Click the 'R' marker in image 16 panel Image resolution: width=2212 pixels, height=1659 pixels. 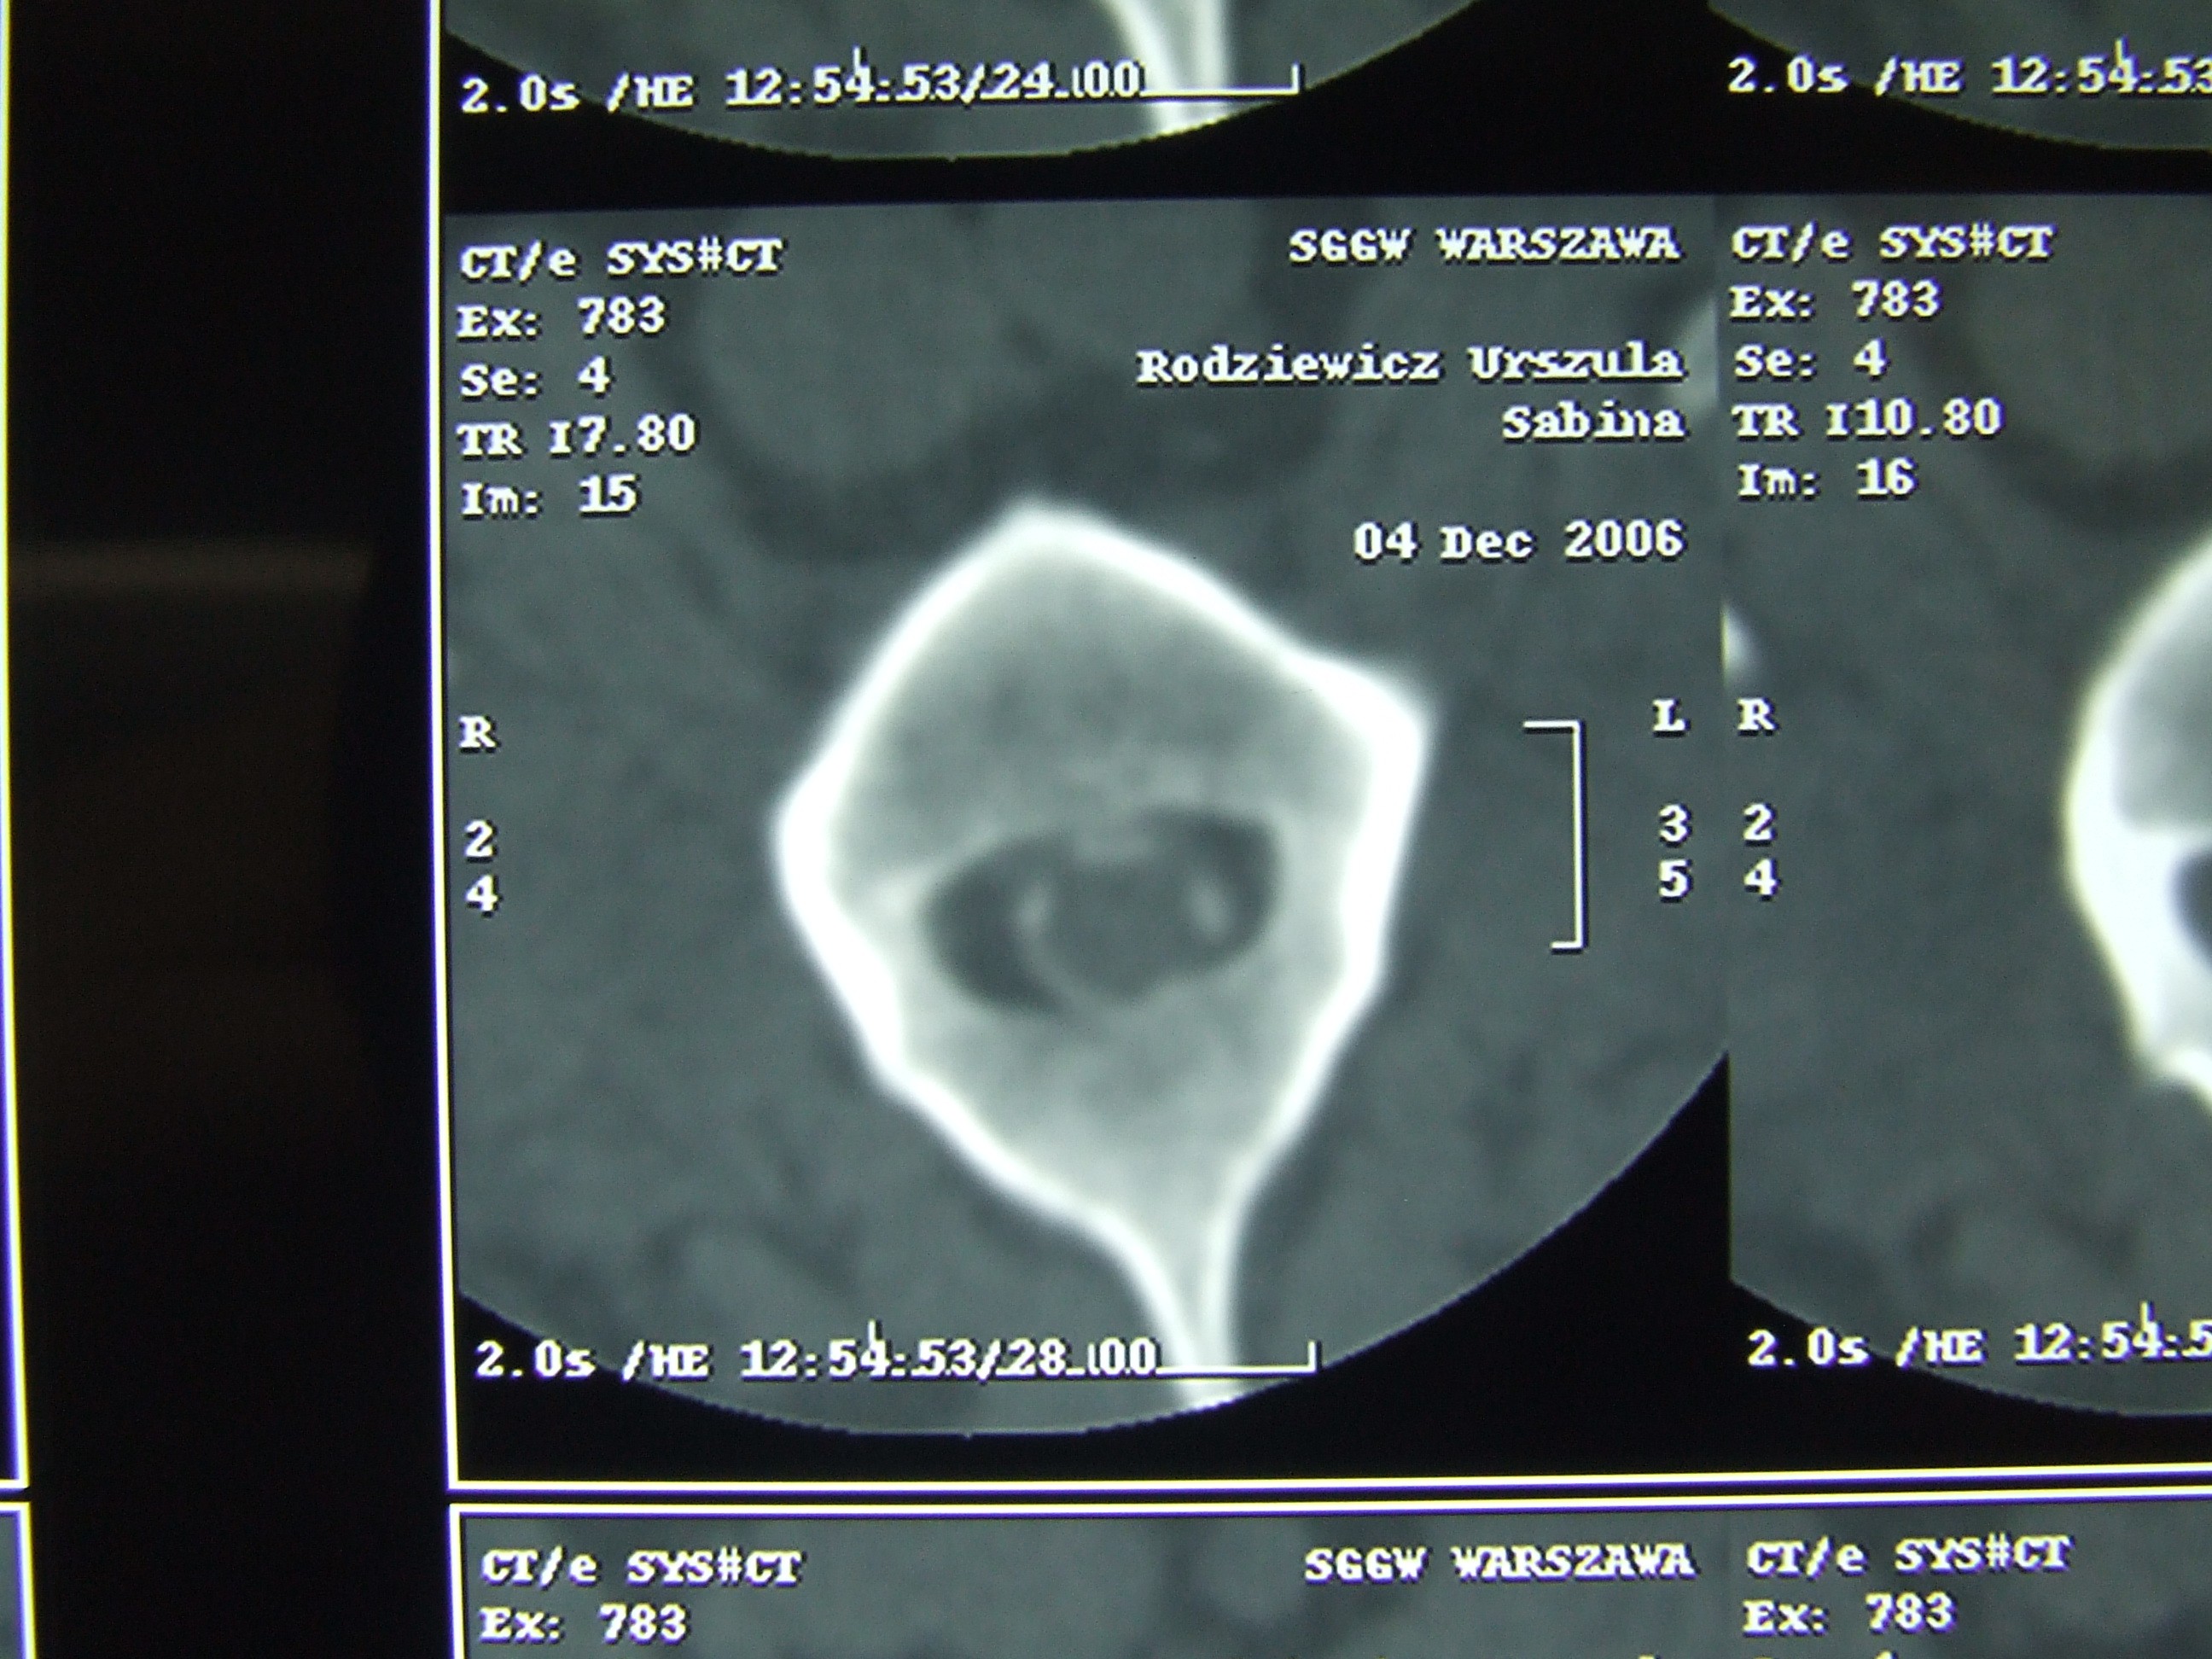pos(1756,716)
